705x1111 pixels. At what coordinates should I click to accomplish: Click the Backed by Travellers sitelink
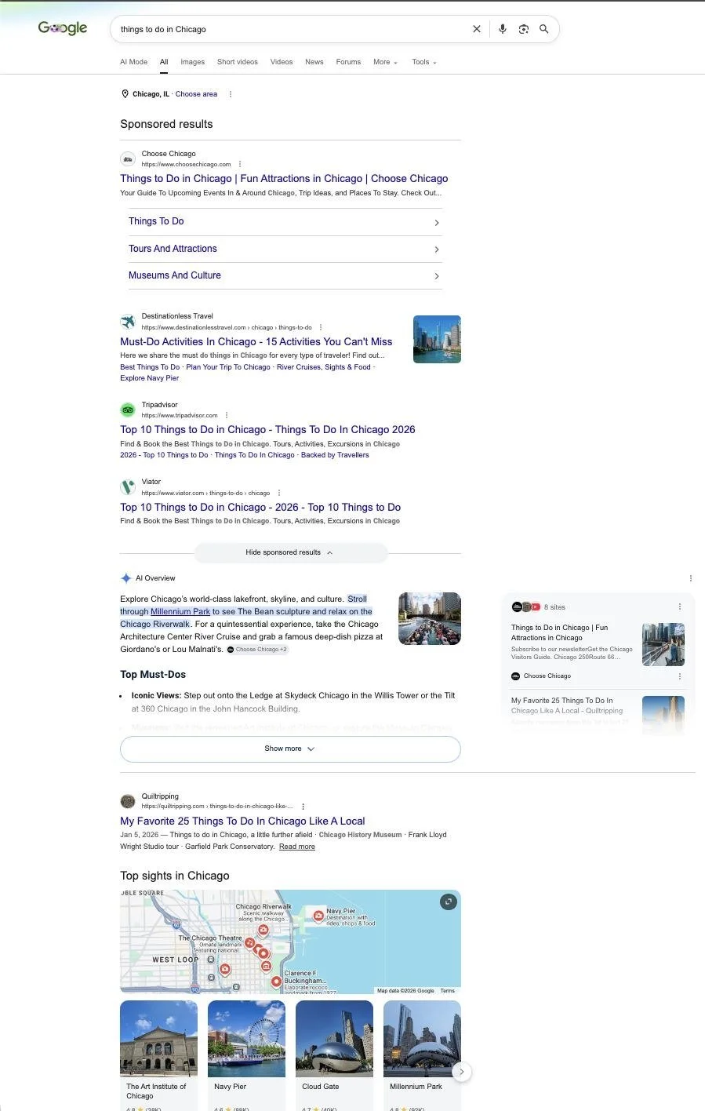[x=335, y=455]
